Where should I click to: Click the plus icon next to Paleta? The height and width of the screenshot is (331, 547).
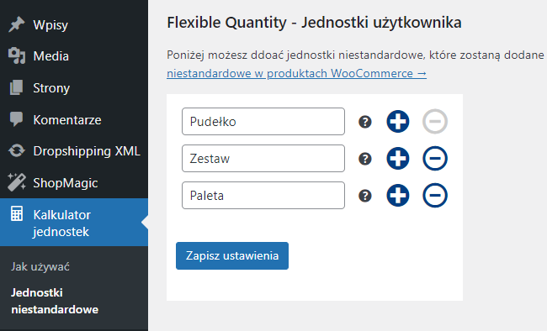(398, 196)
